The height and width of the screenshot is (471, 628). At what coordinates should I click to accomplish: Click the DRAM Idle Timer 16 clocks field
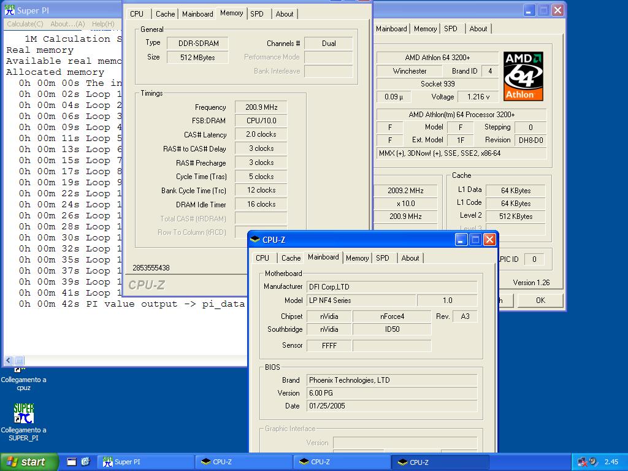(x=261, y=204)
